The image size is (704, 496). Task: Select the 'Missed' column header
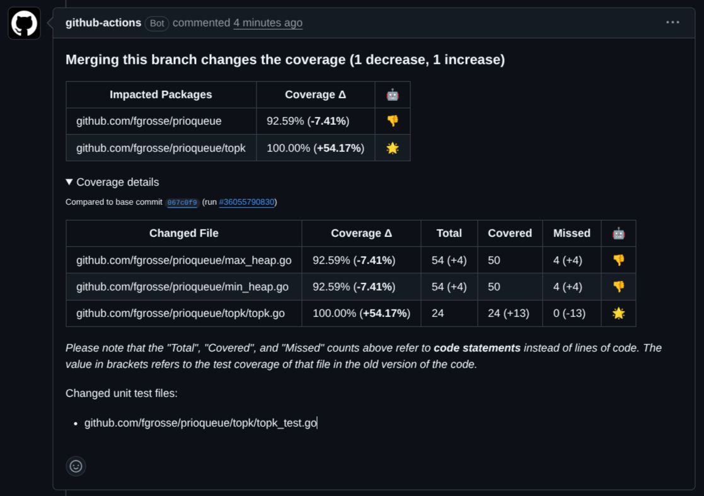point(572,233)
